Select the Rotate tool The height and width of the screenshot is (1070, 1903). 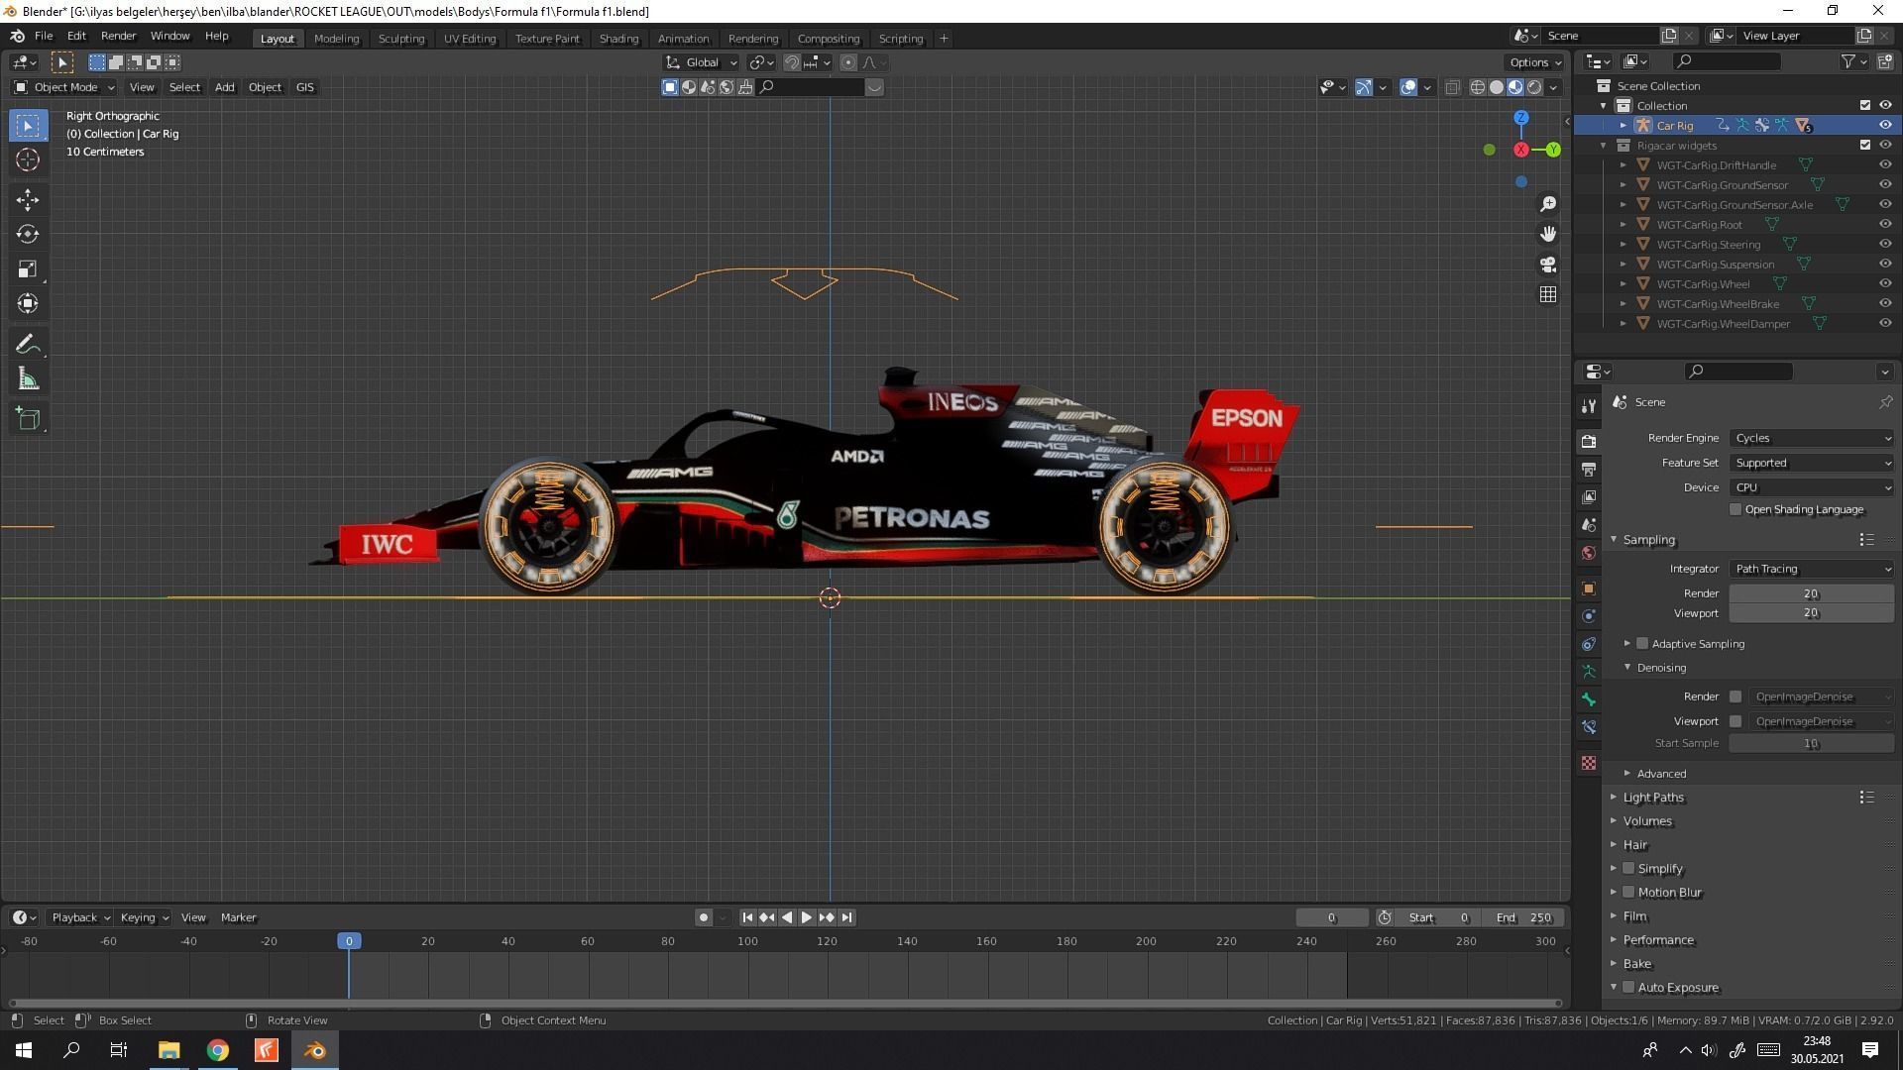click(28, 234)
